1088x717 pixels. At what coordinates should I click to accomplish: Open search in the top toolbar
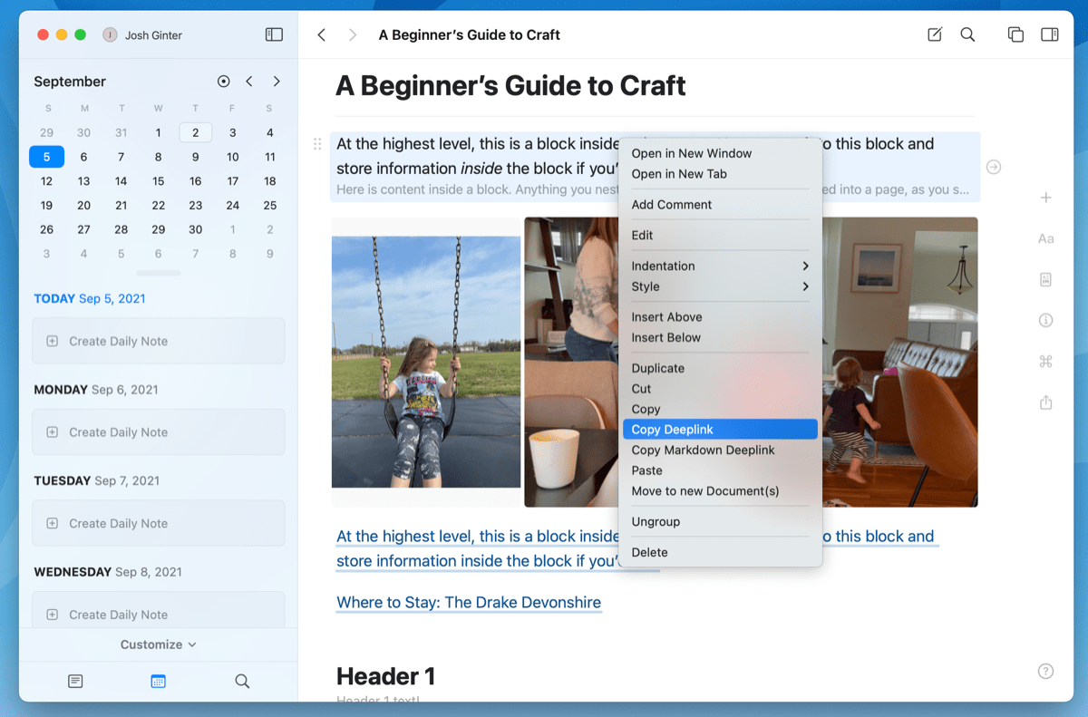click(x=967, y=34)
